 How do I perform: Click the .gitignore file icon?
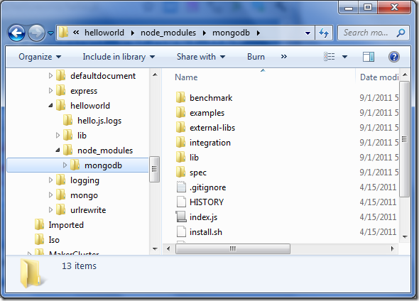click(x=181, y=187)
